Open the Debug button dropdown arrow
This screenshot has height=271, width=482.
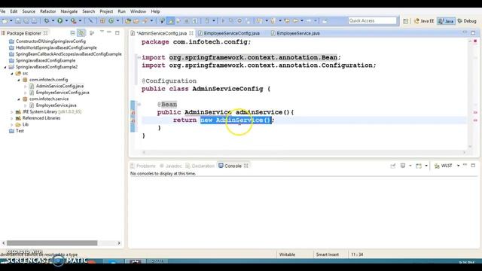tap(53, 21)
